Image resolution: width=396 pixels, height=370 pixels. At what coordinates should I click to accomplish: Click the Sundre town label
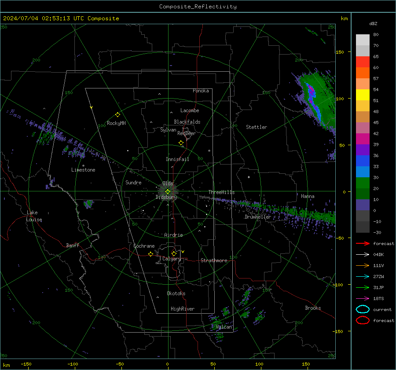(x=133, y=183)
